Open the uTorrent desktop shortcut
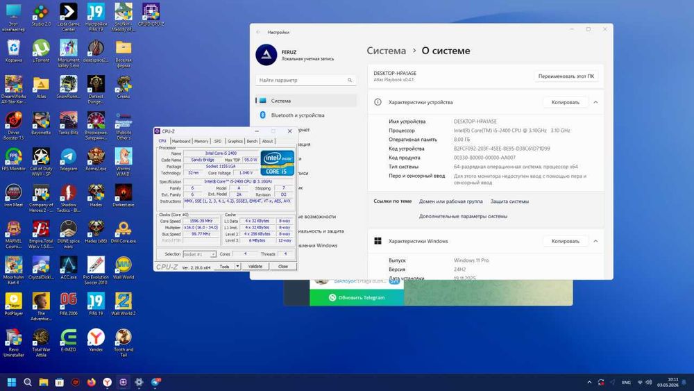 click(41, 51)
